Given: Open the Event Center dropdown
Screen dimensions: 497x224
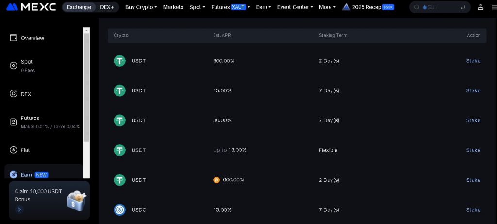Looking at the screenshot, I should pos(295,7).
